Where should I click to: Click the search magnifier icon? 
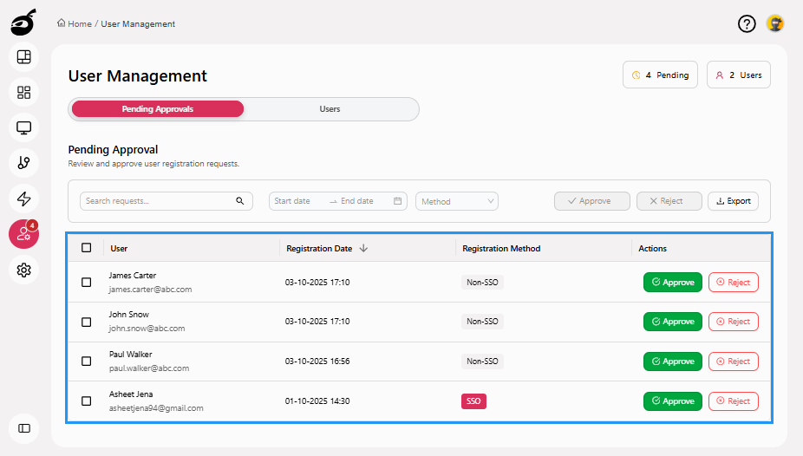coord(239,201)
